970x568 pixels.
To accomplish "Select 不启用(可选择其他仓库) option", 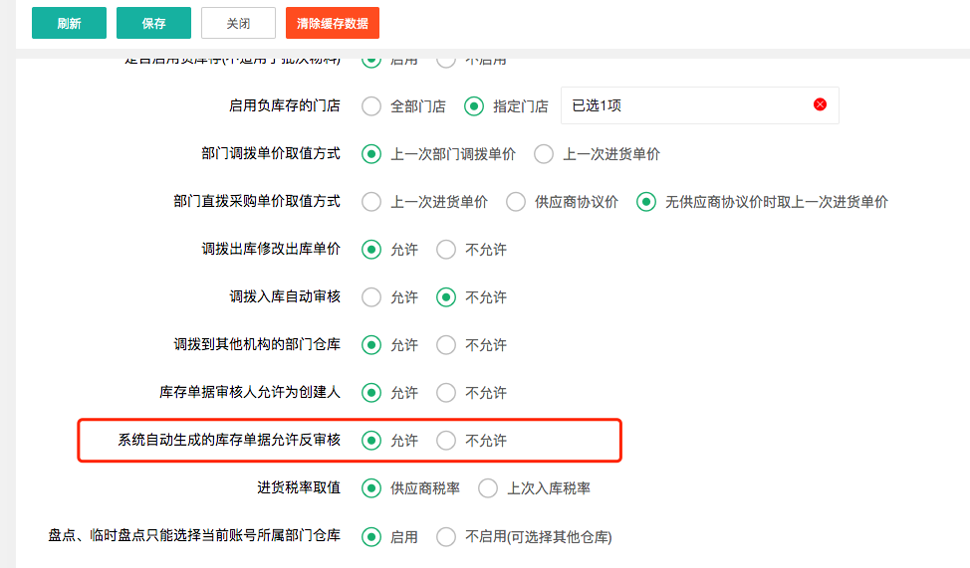I will 446,536.
